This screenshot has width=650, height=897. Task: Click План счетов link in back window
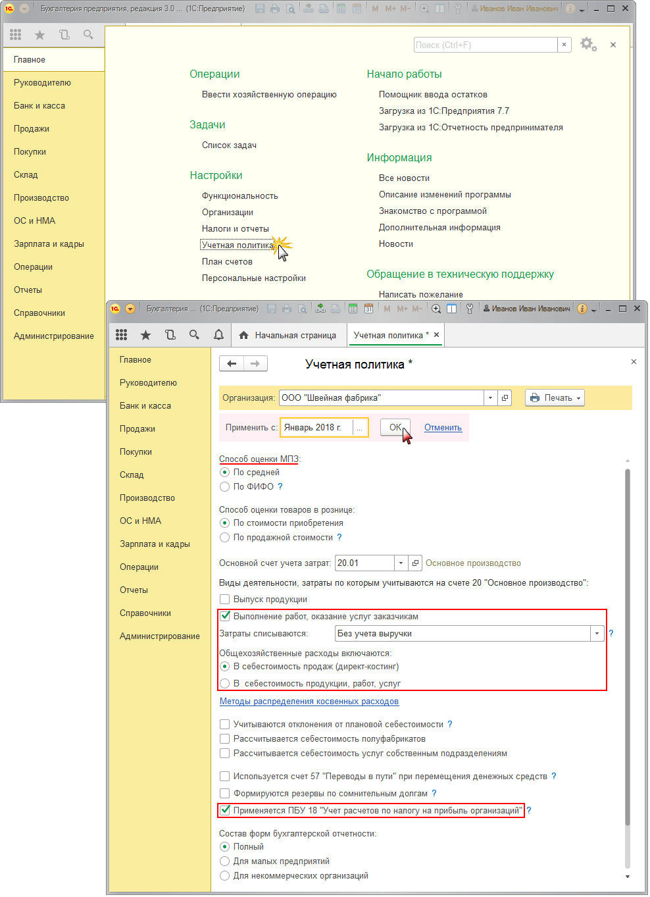227,261
